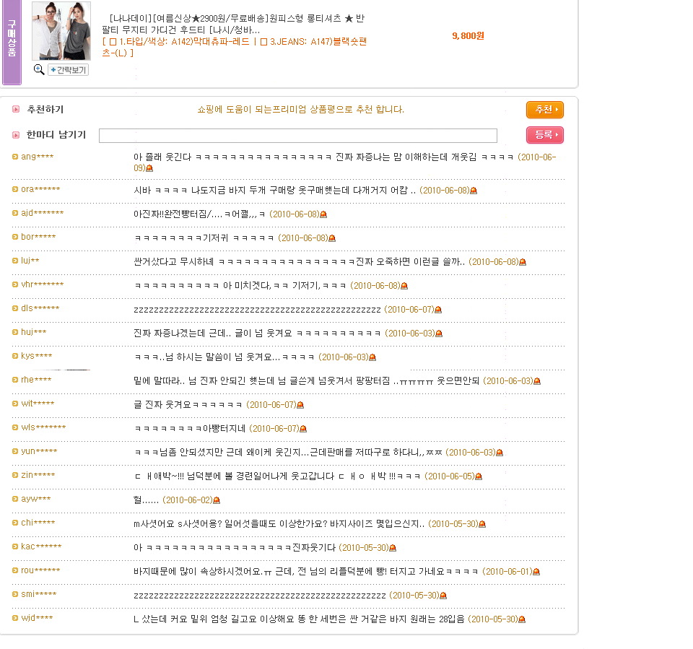Open the product title link 나나데이 롱티셔츠

[233, 24]
